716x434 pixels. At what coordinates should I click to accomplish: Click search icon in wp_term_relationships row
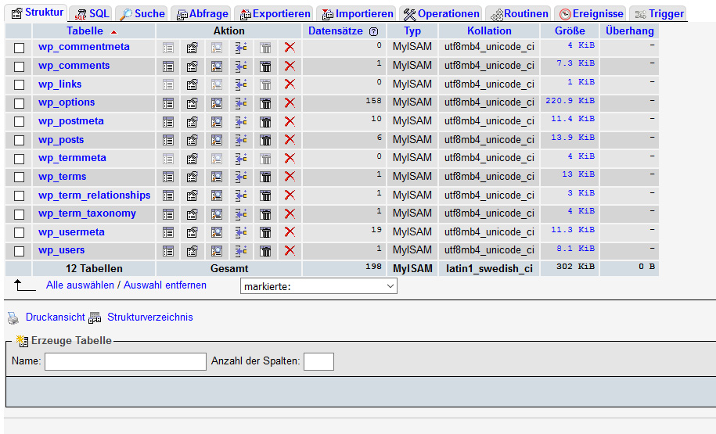217,195
